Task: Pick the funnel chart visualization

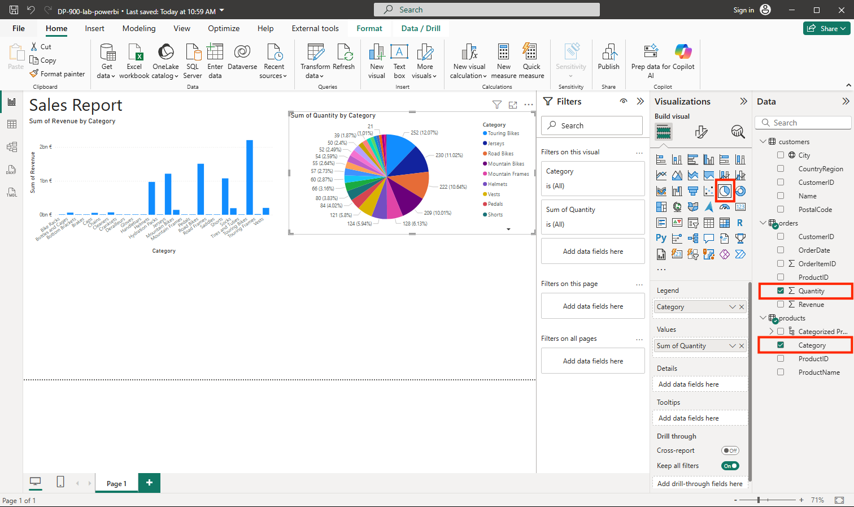Action: click(693, 191)
